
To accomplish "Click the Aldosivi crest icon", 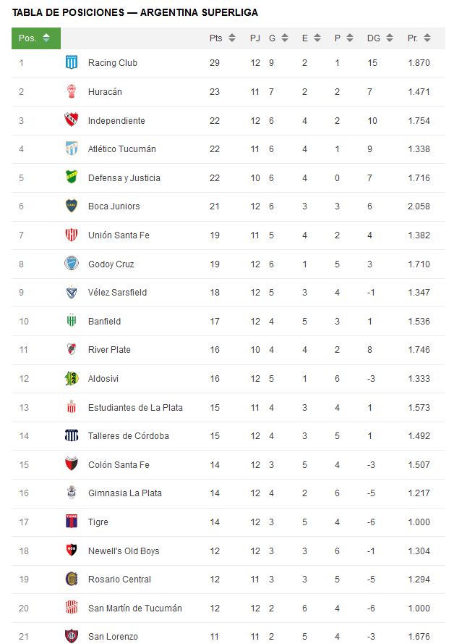I will [72, 378].
